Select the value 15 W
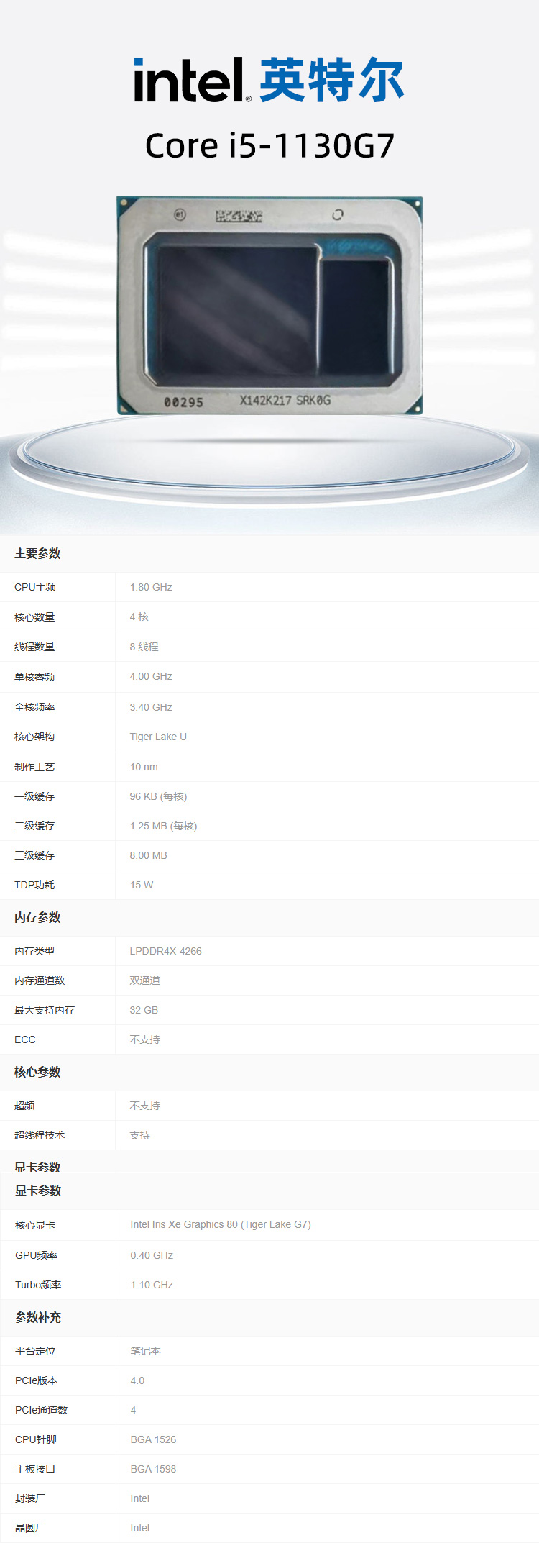 (142, 885)
